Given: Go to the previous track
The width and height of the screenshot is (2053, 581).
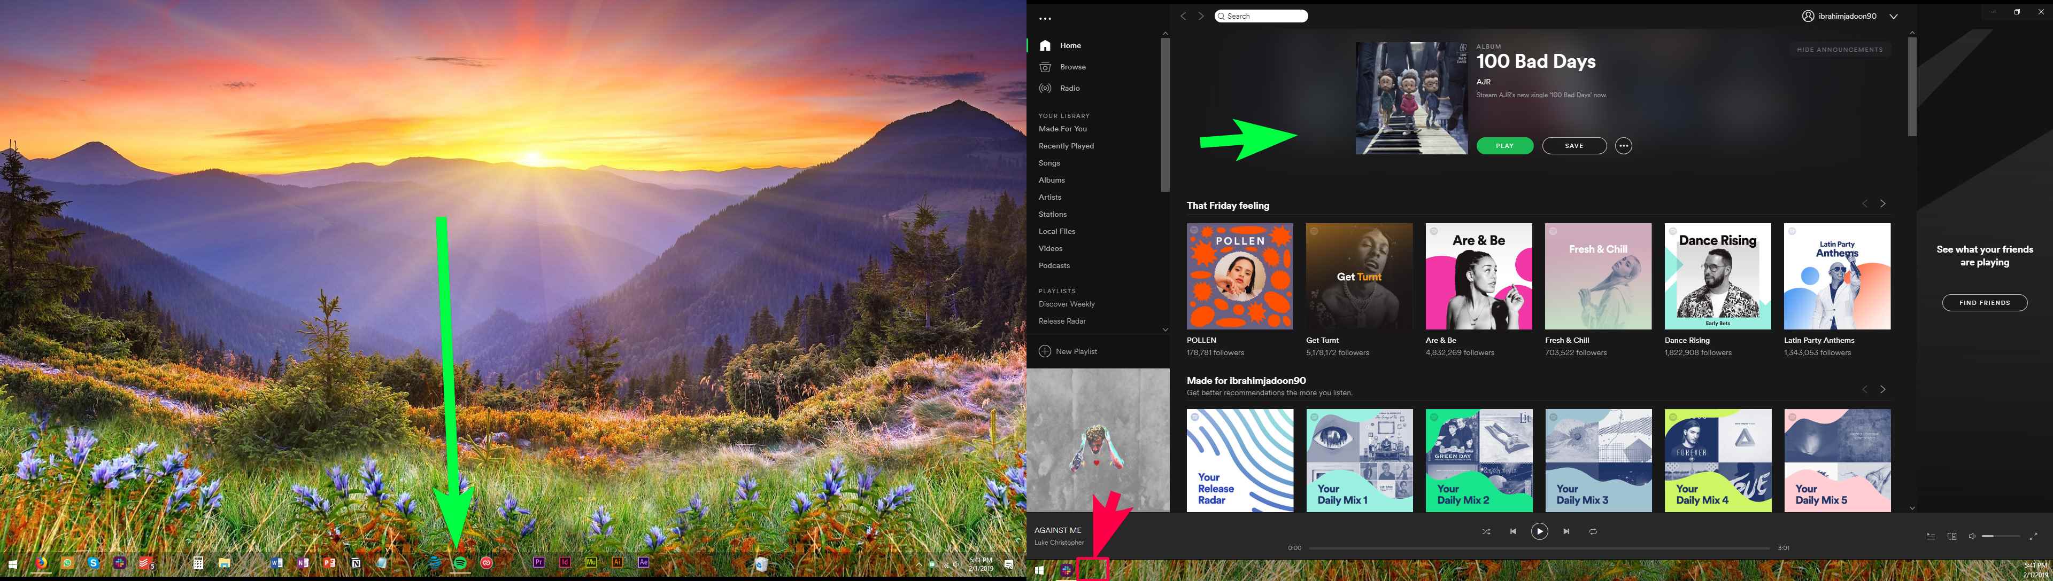Looking at the screenshot, I should pyautogui.click(x=1512, y=532).
